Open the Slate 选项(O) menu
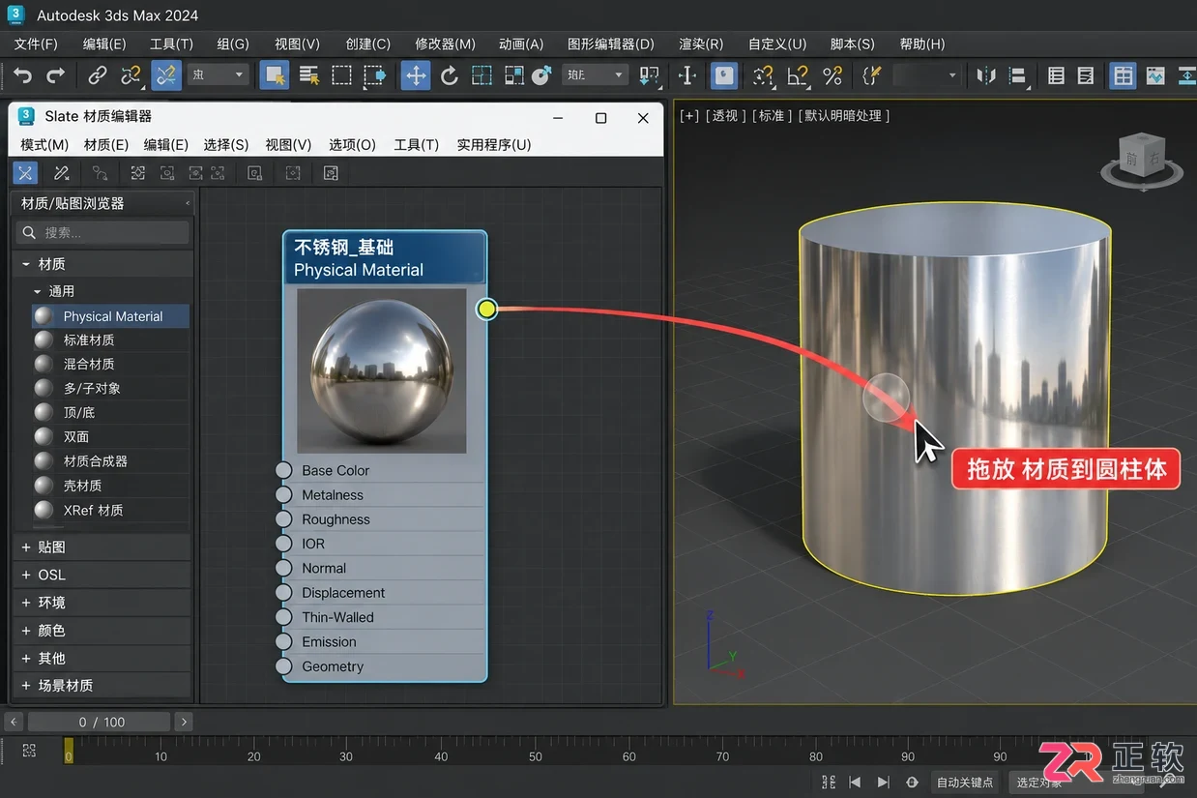Viewport: 1197px width, 798px height. click(352, 144)
